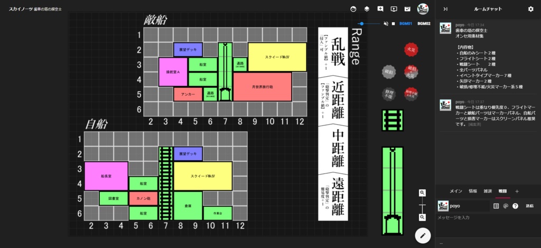Viewport: 541px width, 248px height.
Task: Select the gray 破損 damage marker
Action: [x=389, y=72]
